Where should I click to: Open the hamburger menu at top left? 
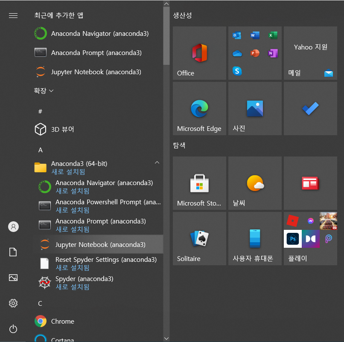[x=13, y=16]
